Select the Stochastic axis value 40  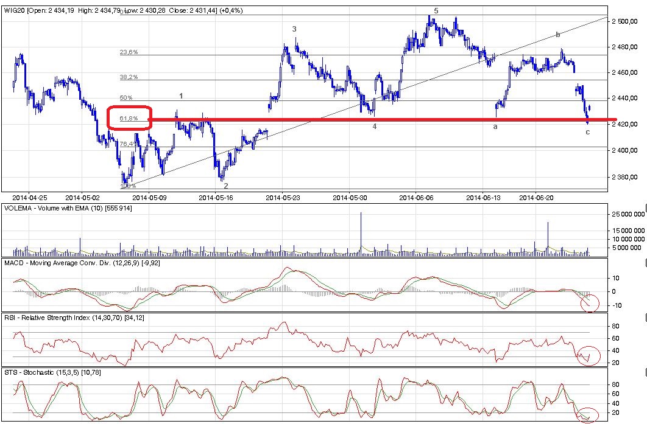616,403
